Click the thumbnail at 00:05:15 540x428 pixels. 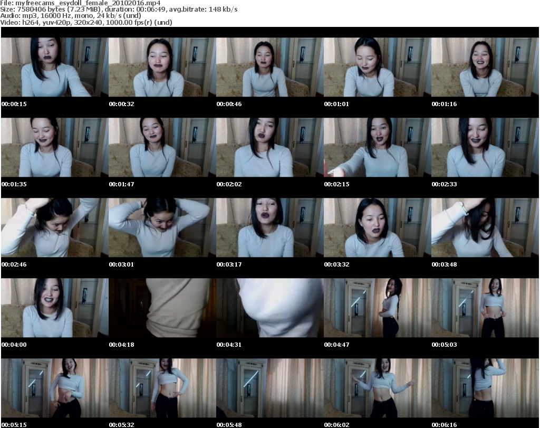[x=55, y=388]
